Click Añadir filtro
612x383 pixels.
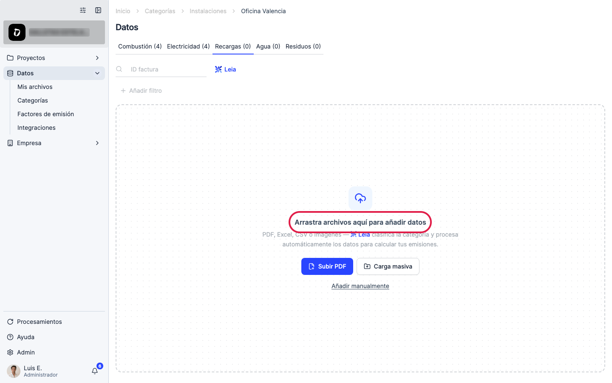pos(141,91)
